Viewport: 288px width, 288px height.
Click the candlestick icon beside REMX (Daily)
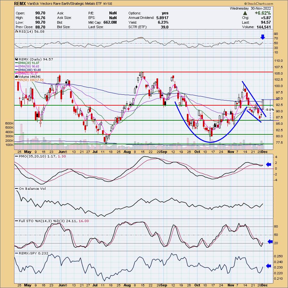[x=17, y=59]
